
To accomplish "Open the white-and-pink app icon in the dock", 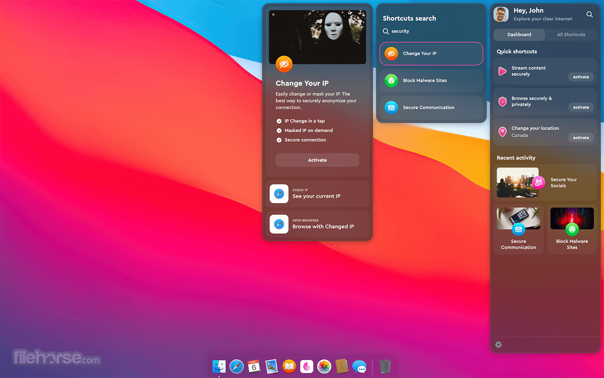I will pyautogui.click(x=307, y=366).
